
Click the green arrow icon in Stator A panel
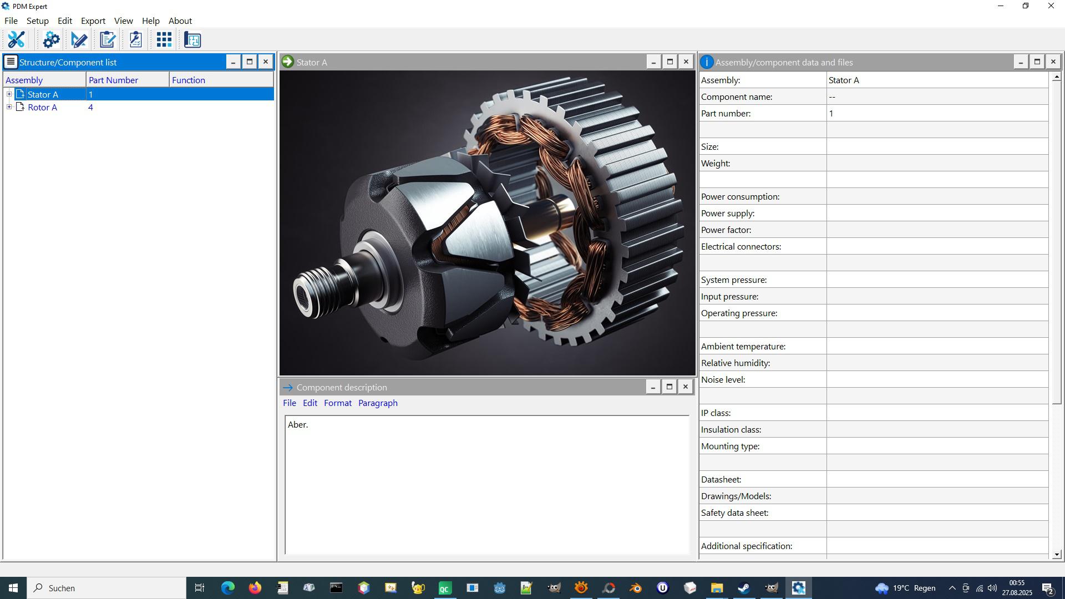pyautogui.click(x=287, y=62)
